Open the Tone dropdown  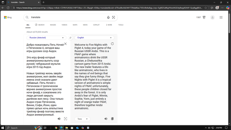pos(82,119)
